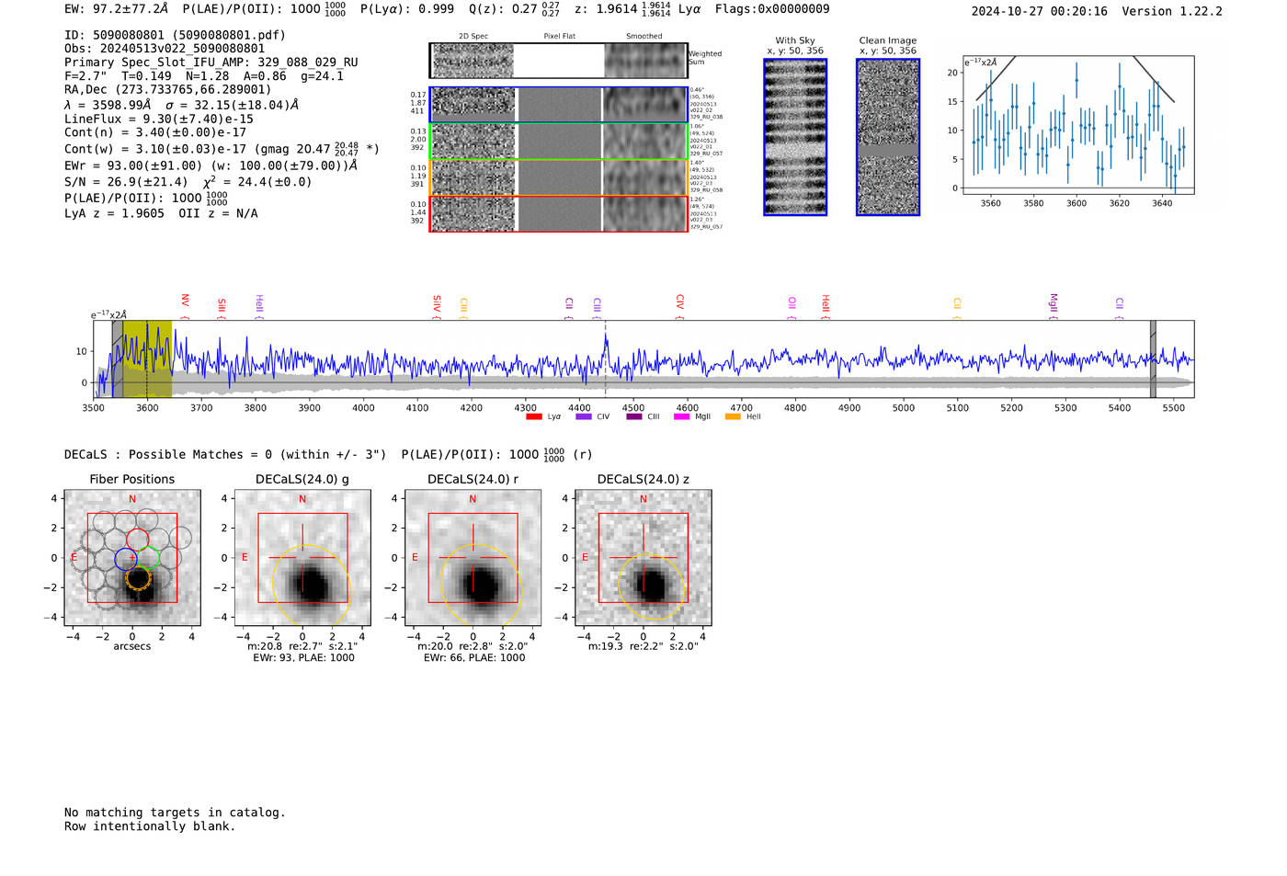Click the dashed vertical line near 4450 Å
The width and height of the screenshot is (1287, 876).
[605, 359]
